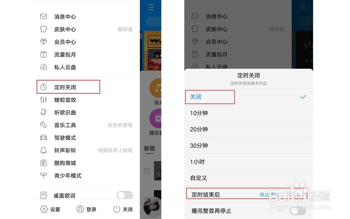This screenshot has height=219, width=350.
Task: Choose the 10分钟 timer option
Action: [248, 113]
